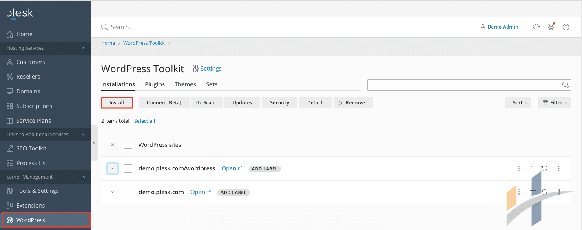Viewport: 582px width, 230px height.
Task: Collapse the Server Management section
Action: click(83, 177)
